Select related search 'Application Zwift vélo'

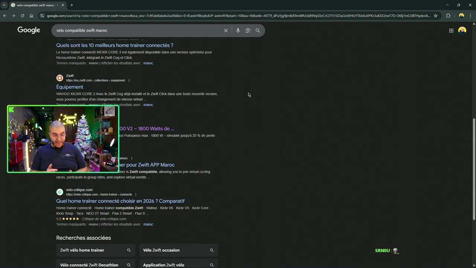point(178,264)
